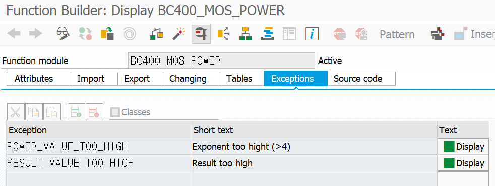495x186 pixels.
Task: Click the Copy icon in table toolbar
Action: [x=34, y=112]
